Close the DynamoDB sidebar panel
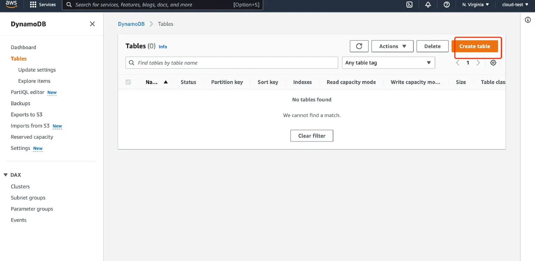Screen dimensions: 535x261 [x=92, y=24]
